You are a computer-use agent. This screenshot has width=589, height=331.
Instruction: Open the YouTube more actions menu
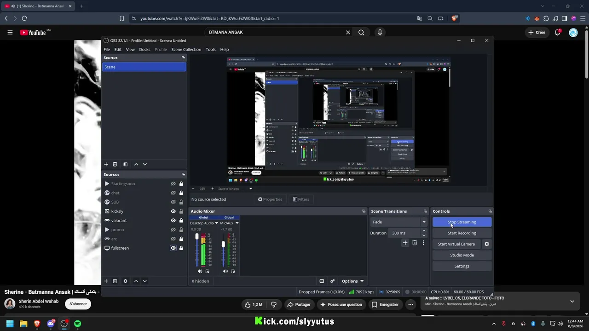coord(410,304)
